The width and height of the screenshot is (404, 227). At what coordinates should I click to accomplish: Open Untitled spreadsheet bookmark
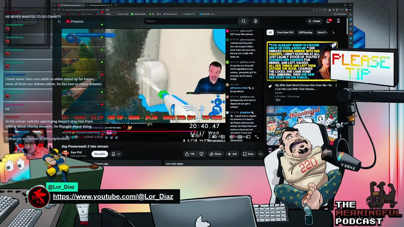tap(139, 14)
